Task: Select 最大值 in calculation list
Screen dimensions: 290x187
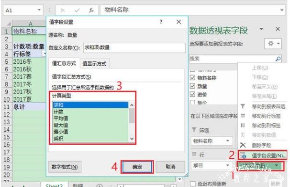Action: pyautogui.click(x=90, y=125)
